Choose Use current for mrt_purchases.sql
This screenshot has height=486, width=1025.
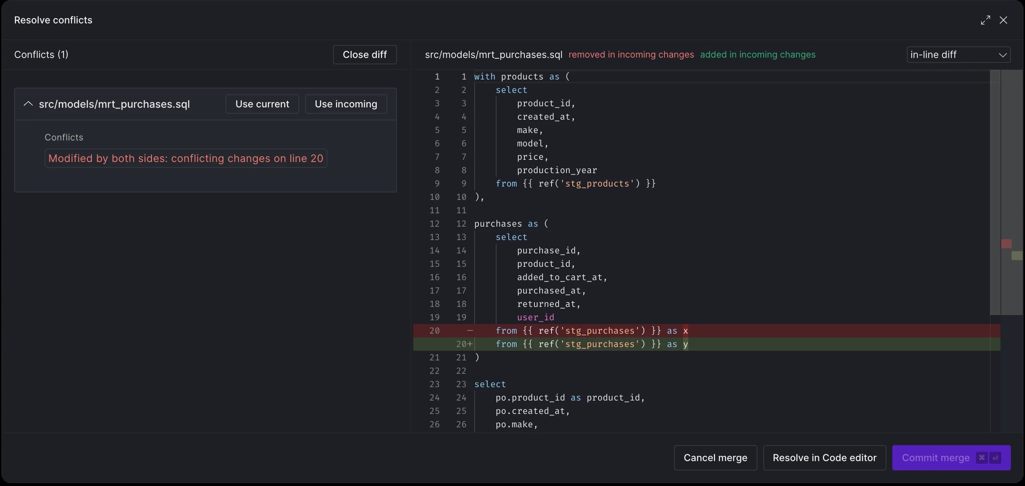[262, 104]
